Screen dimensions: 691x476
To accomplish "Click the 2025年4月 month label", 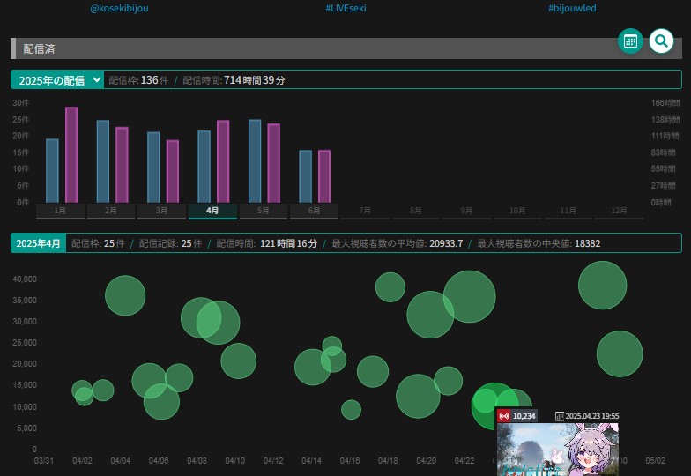I will [39, 243].
